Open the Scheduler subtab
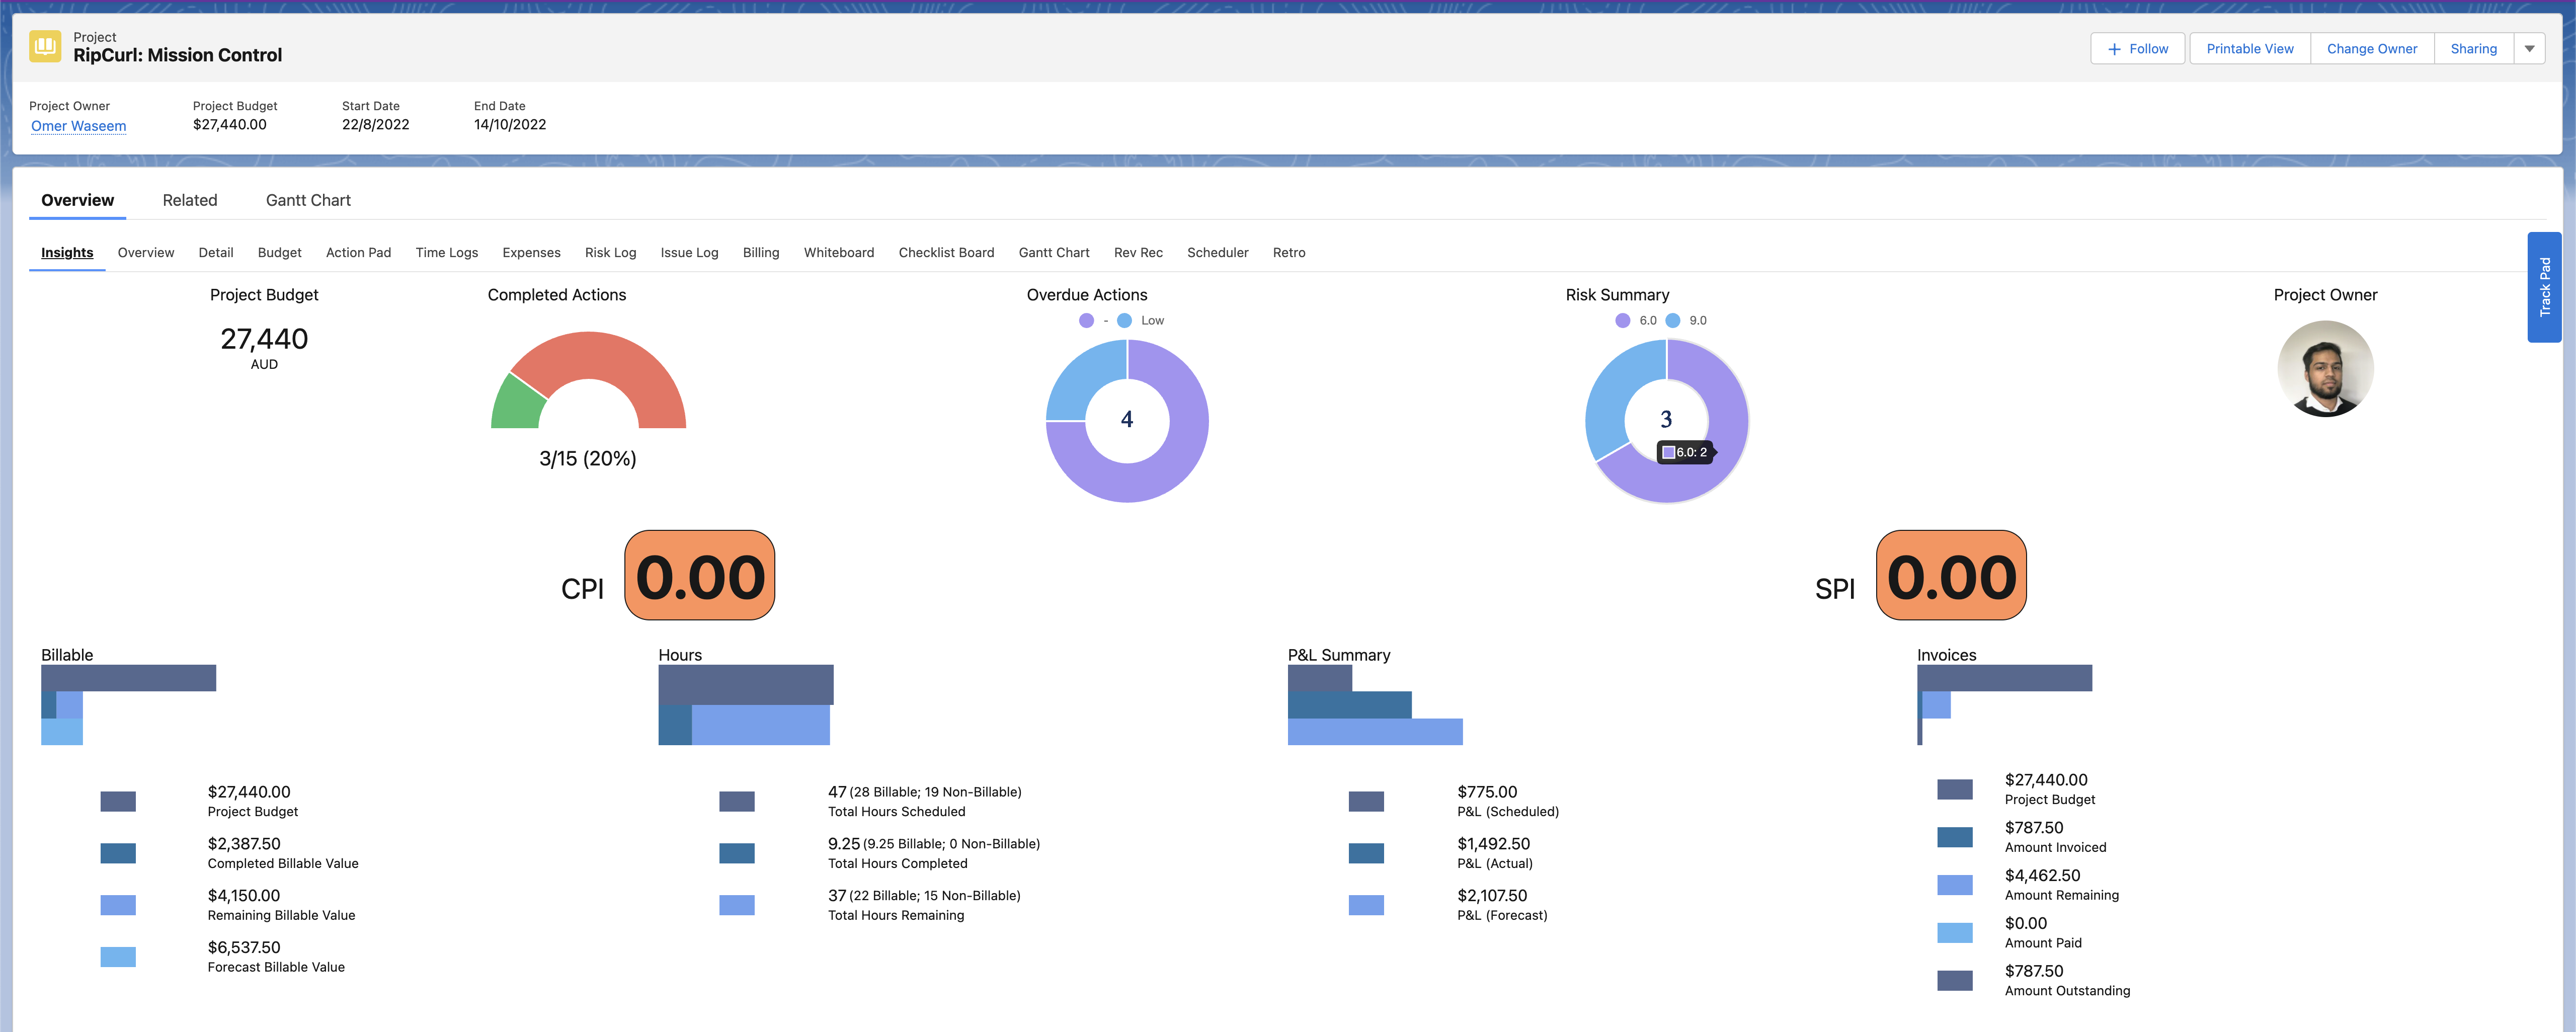 tap(1217, 252)
